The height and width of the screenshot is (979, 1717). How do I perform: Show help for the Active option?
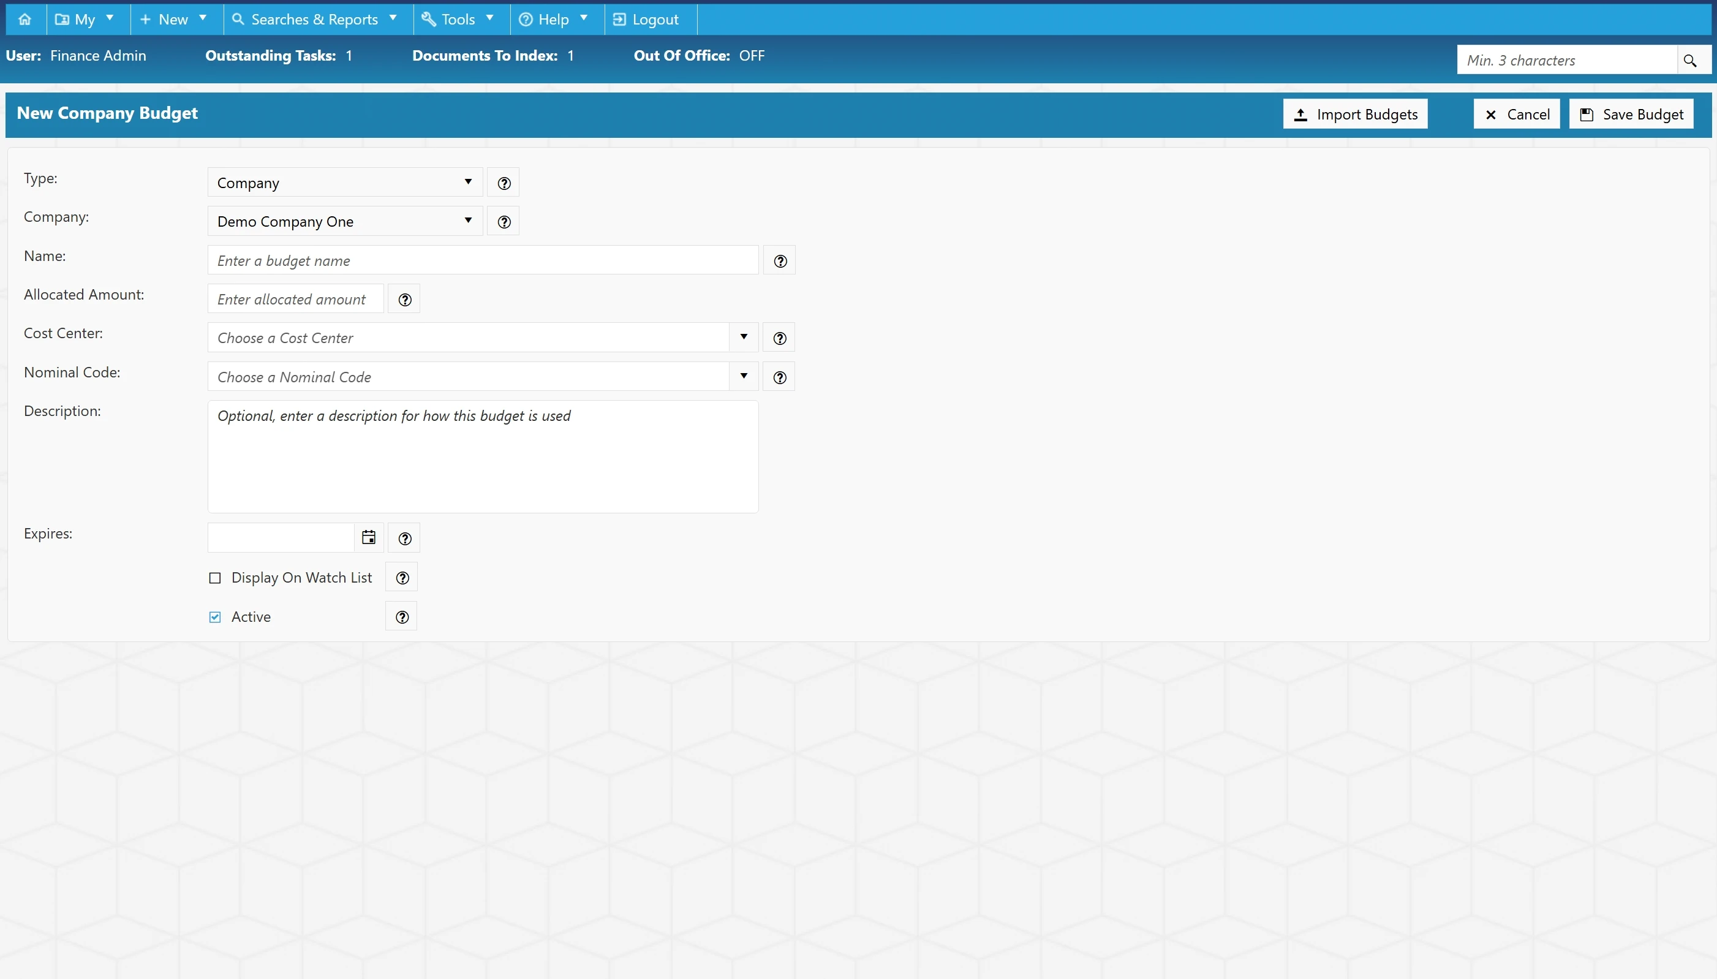tap(401, 616)
